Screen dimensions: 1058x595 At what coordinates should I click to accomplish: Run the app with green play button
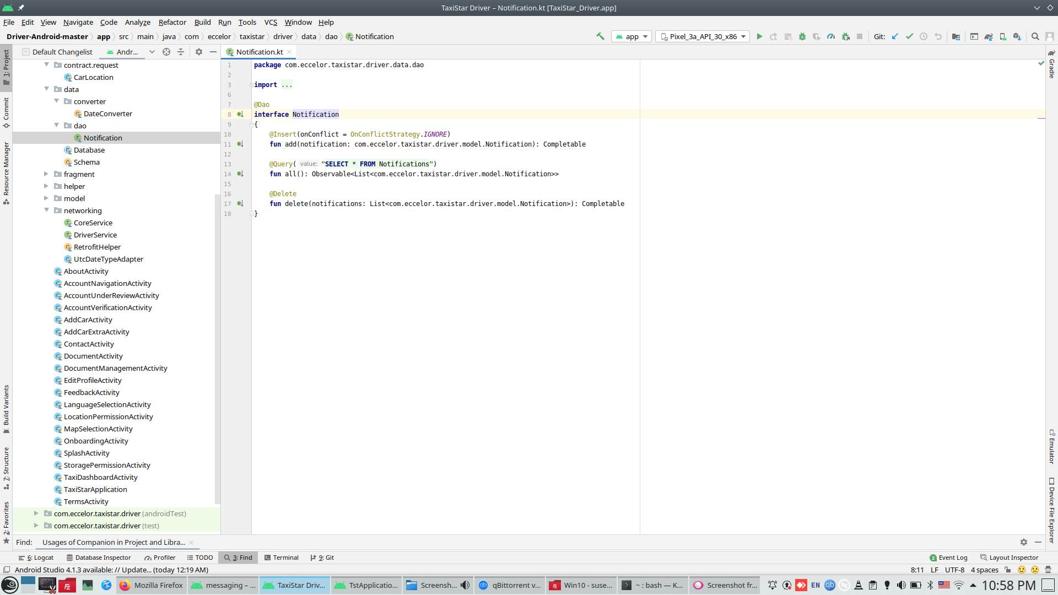click(759, 36)
